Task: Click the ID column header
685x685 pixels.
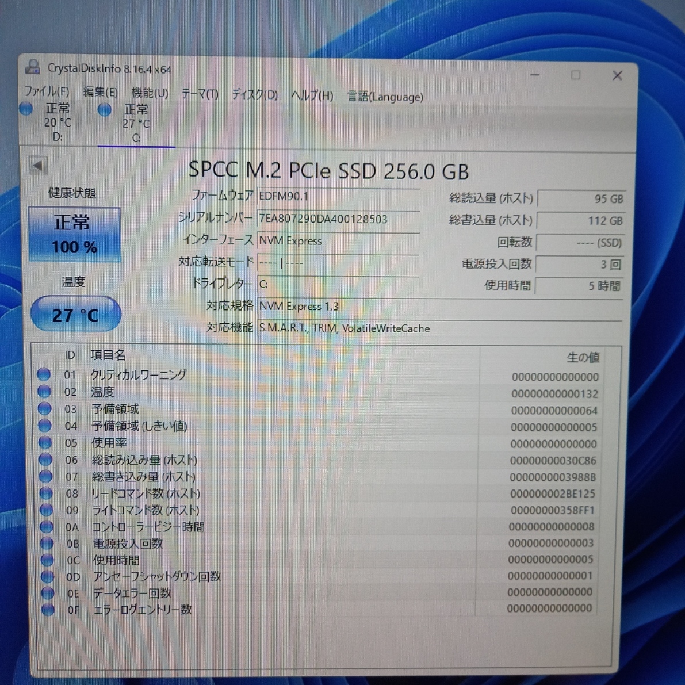Action: 70,355
